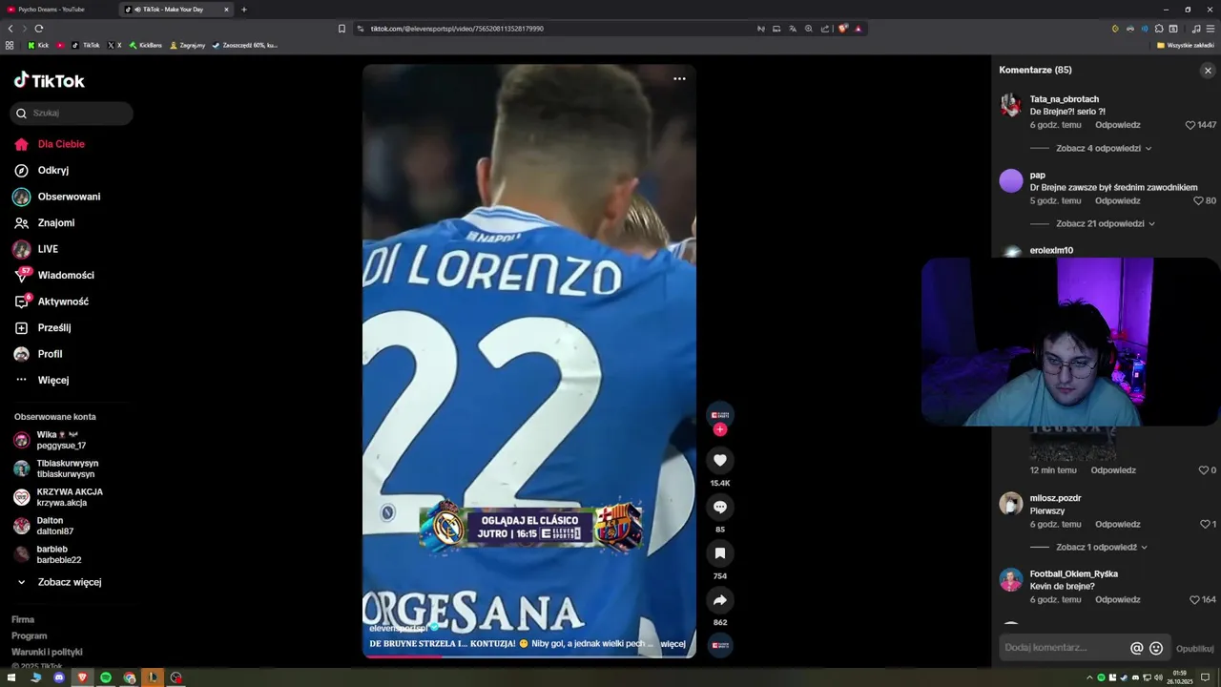Screen dimensions: 1221x687
Task: Click the video progress bar
Action: pos(529,656)
